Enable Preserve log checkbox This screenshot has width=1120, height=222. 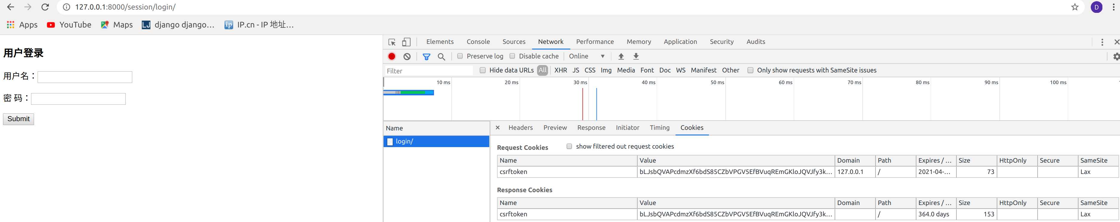tap(460, 56)
